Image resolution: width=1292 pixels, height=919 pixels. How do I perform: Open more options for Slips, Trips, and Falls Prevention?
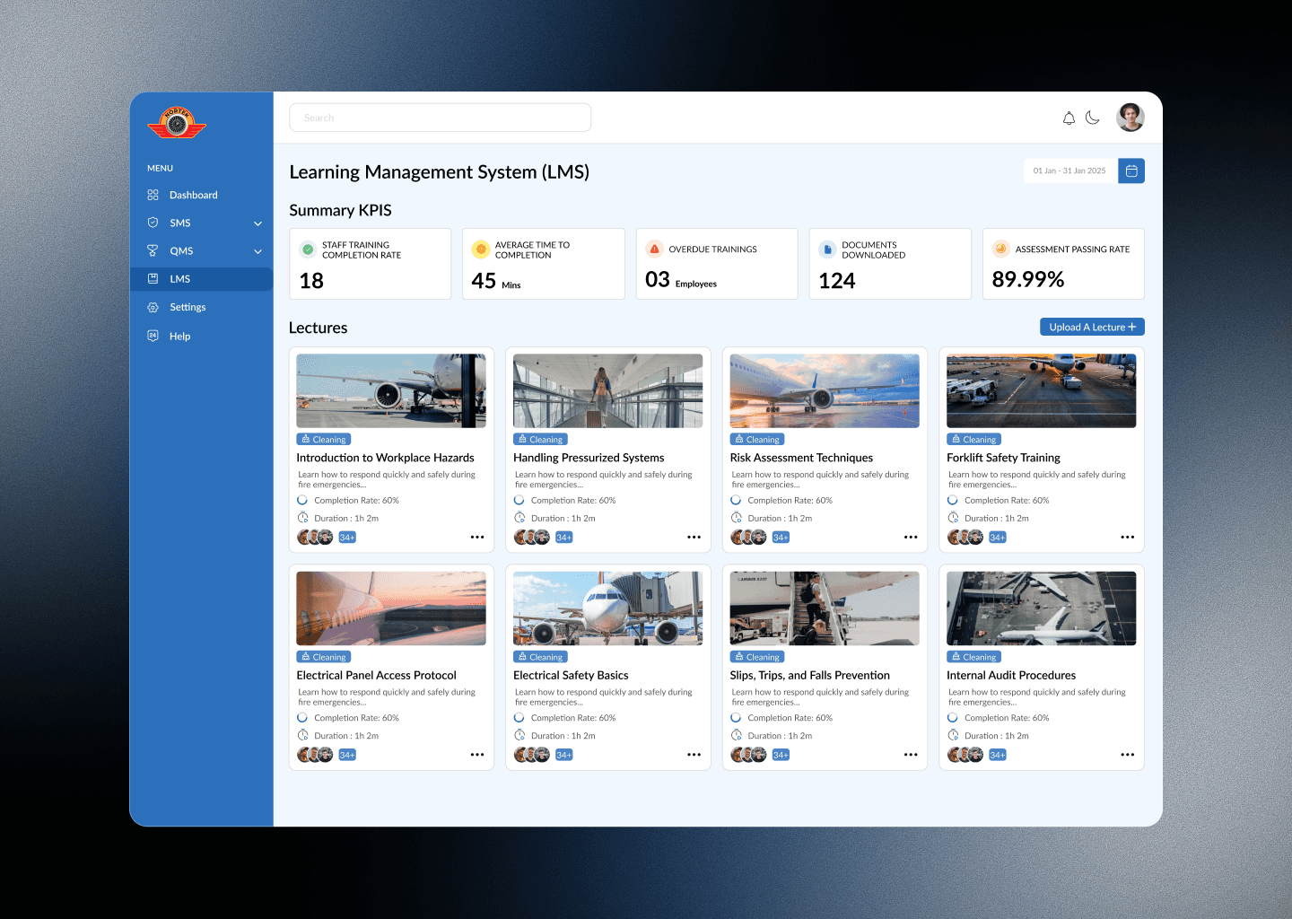pos(911,755)
